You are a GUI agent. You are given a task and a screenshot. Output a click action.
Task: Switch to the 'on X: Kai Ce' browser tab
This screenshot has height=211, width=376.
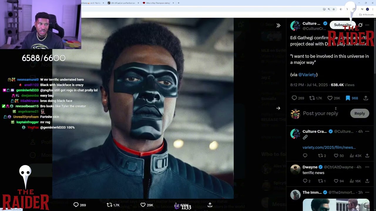coord(91,3)
